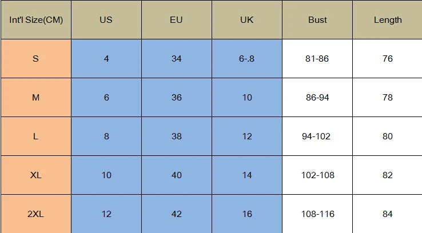Click the S size row label
422x233 pixels.
[x=36, y=59]
